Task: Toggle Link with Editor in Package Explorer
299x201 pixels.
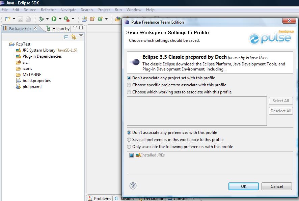Action: [74, 37]
